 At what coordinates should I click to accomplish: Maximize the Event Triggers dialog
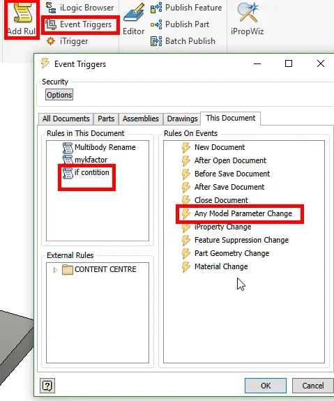point(289,63)
